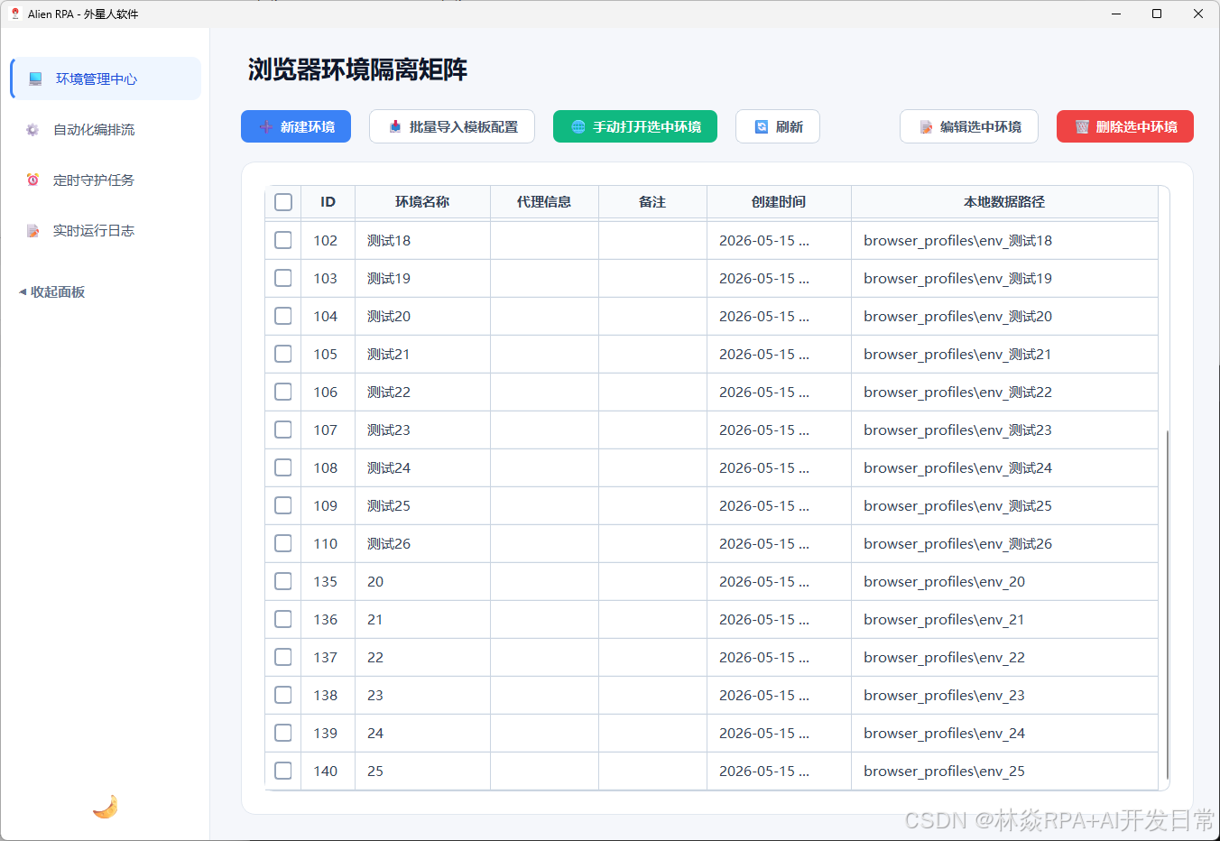Select checkbox of ID 140 row

[x=283, y=771]
